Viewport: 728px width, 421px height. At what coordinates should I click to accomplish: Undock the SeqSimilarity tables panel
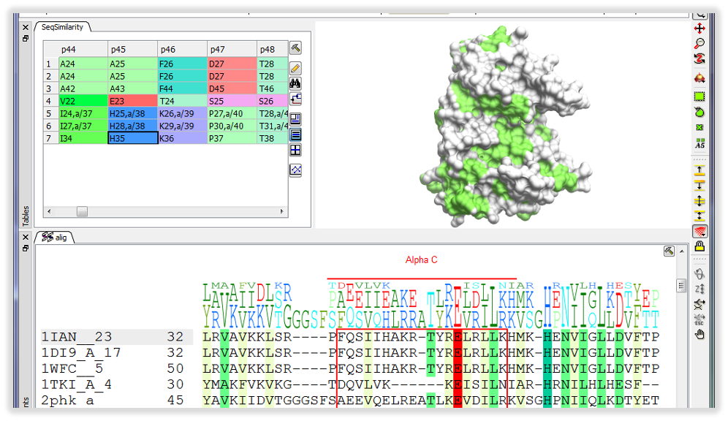(26, 39)
